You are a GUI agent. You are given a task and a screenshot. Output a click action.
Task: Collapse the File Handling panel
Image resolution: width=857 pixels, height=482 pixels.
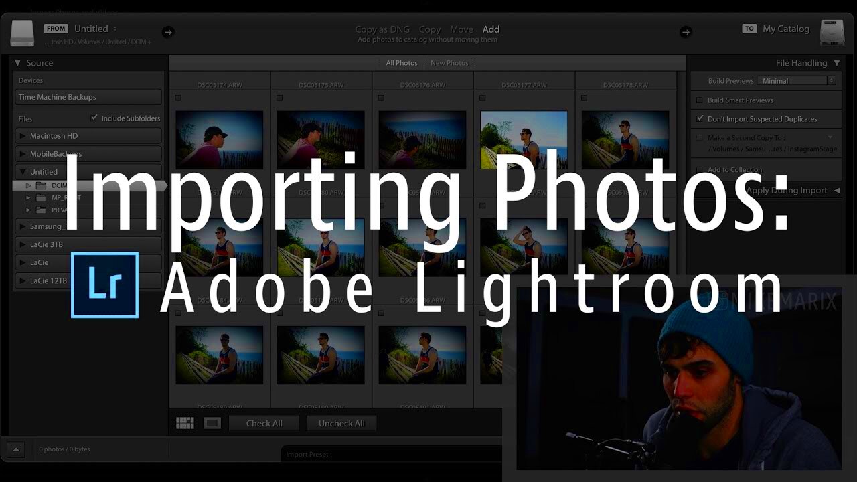(x=837, y=63)
